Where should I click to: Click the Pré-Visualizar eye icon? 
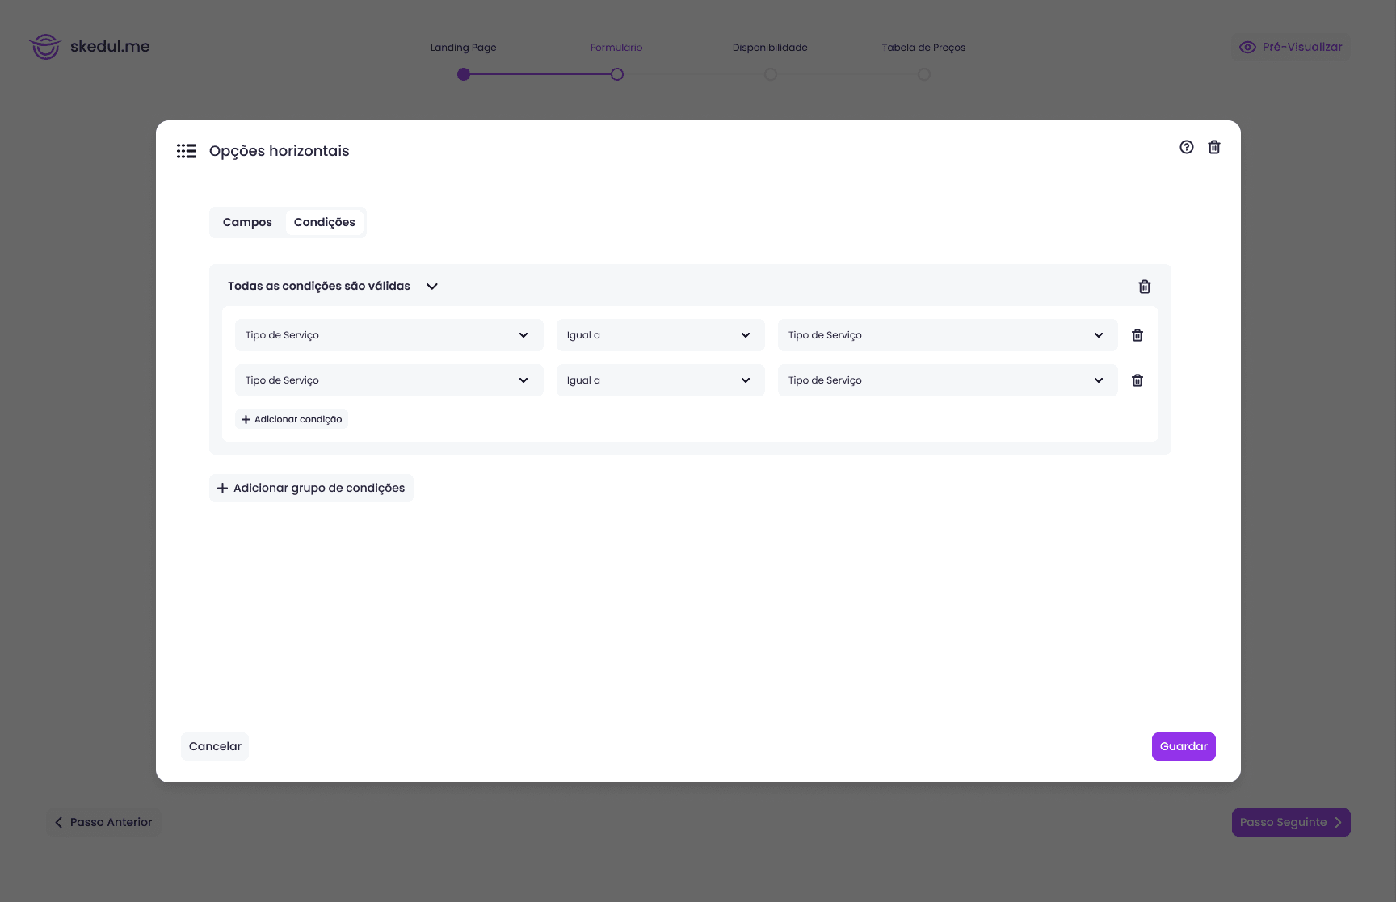pyautogui.click(x=1248, y=48)
